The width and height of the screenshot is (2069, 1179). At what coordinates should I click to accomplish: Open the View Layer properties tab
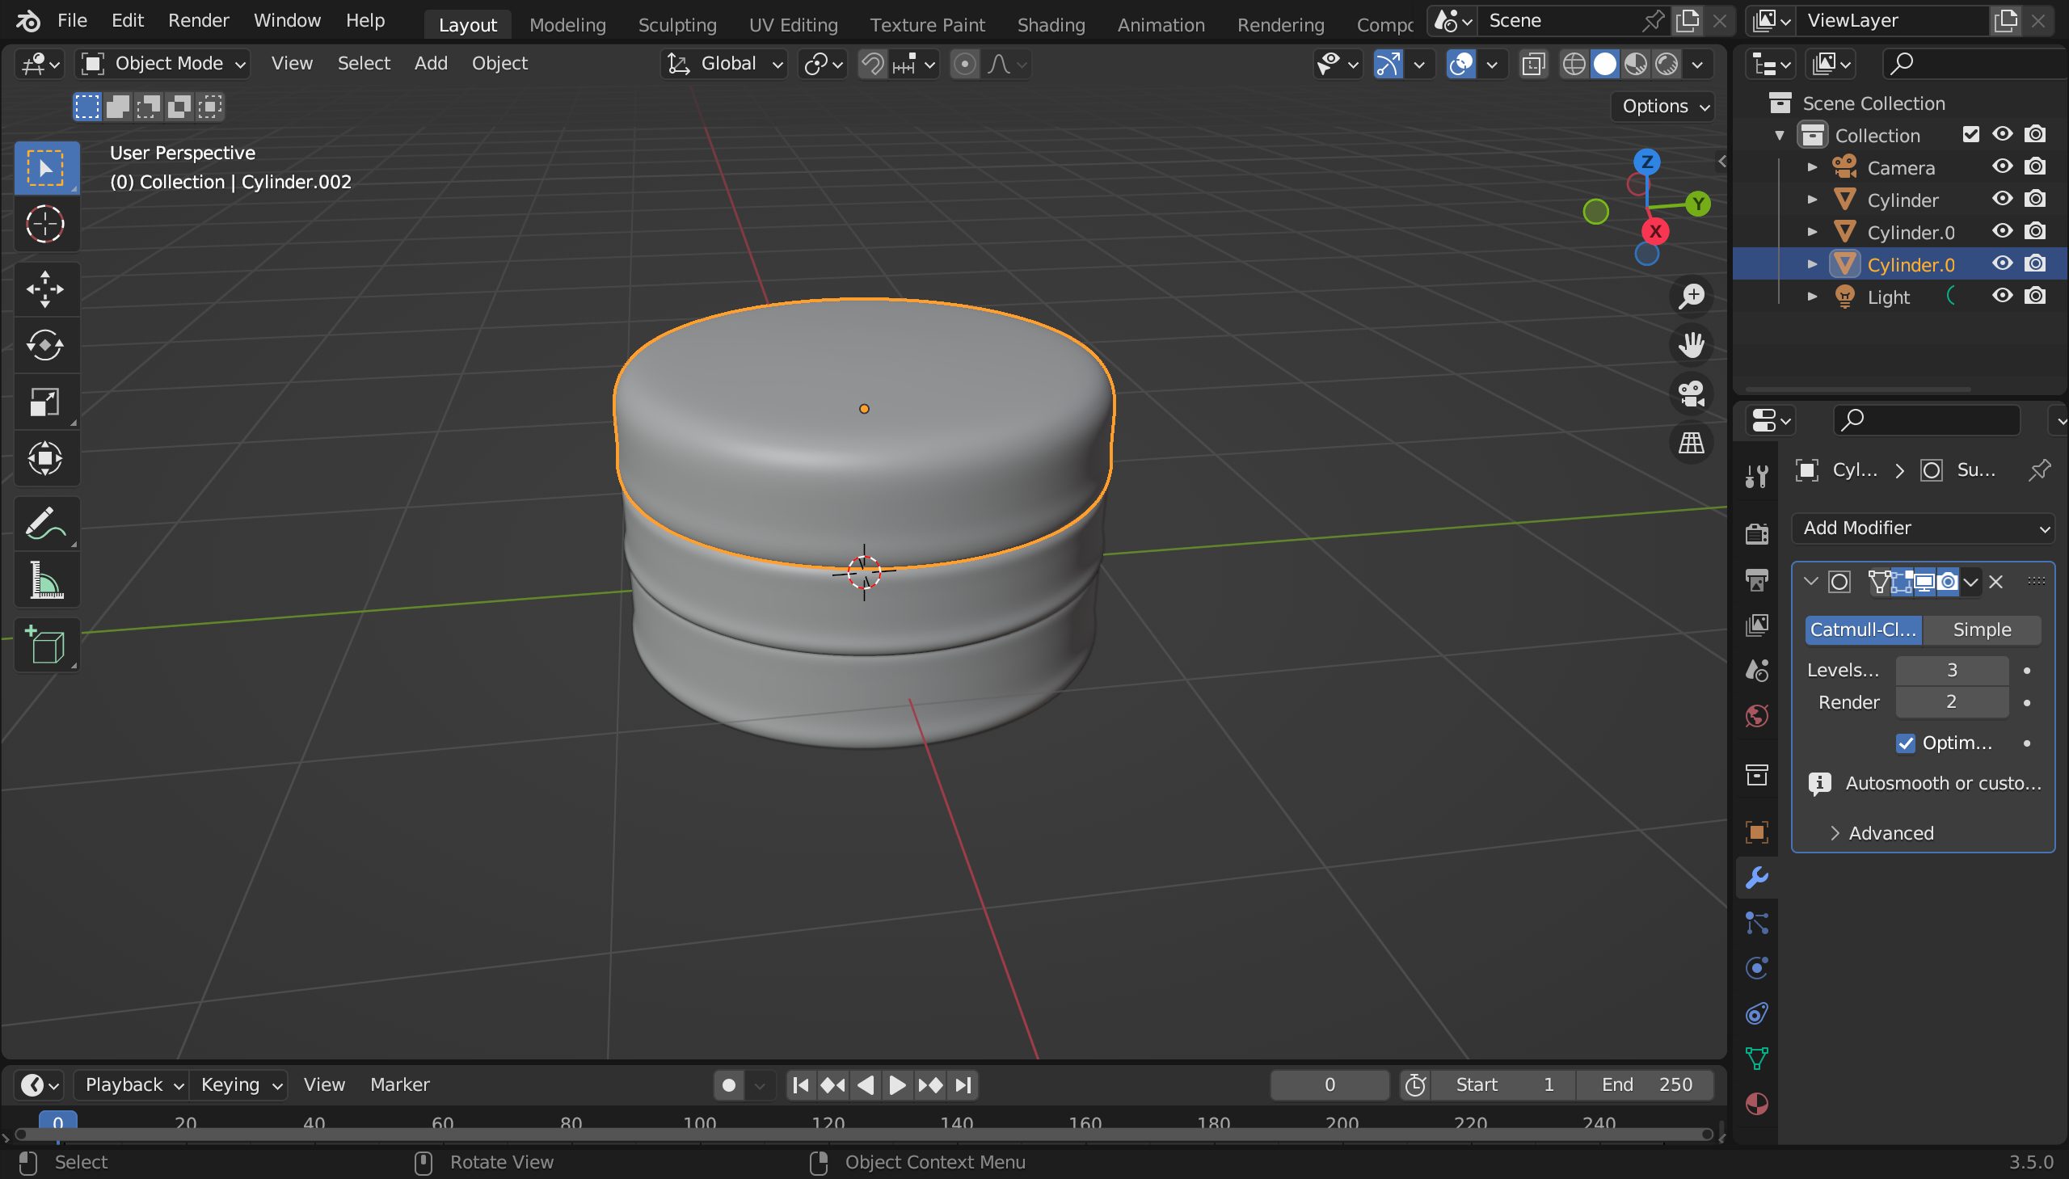(x=1756, y=625)
